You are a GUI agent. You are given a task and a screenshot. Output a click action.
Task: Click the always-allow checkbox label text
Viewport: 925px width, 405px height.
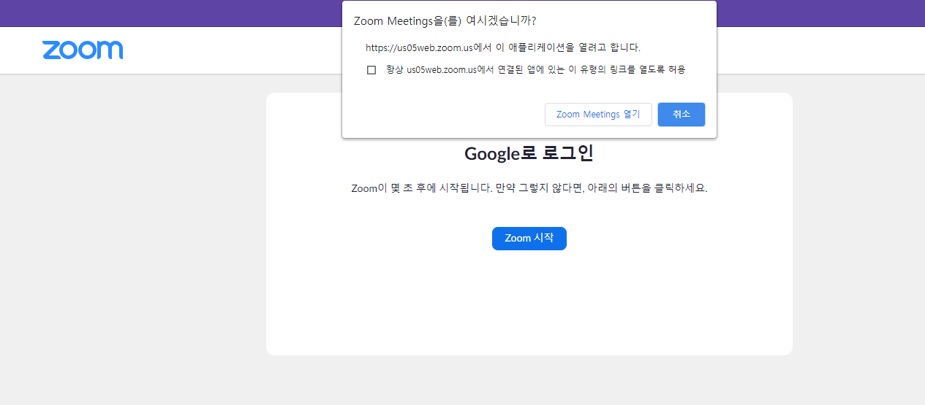536,70
